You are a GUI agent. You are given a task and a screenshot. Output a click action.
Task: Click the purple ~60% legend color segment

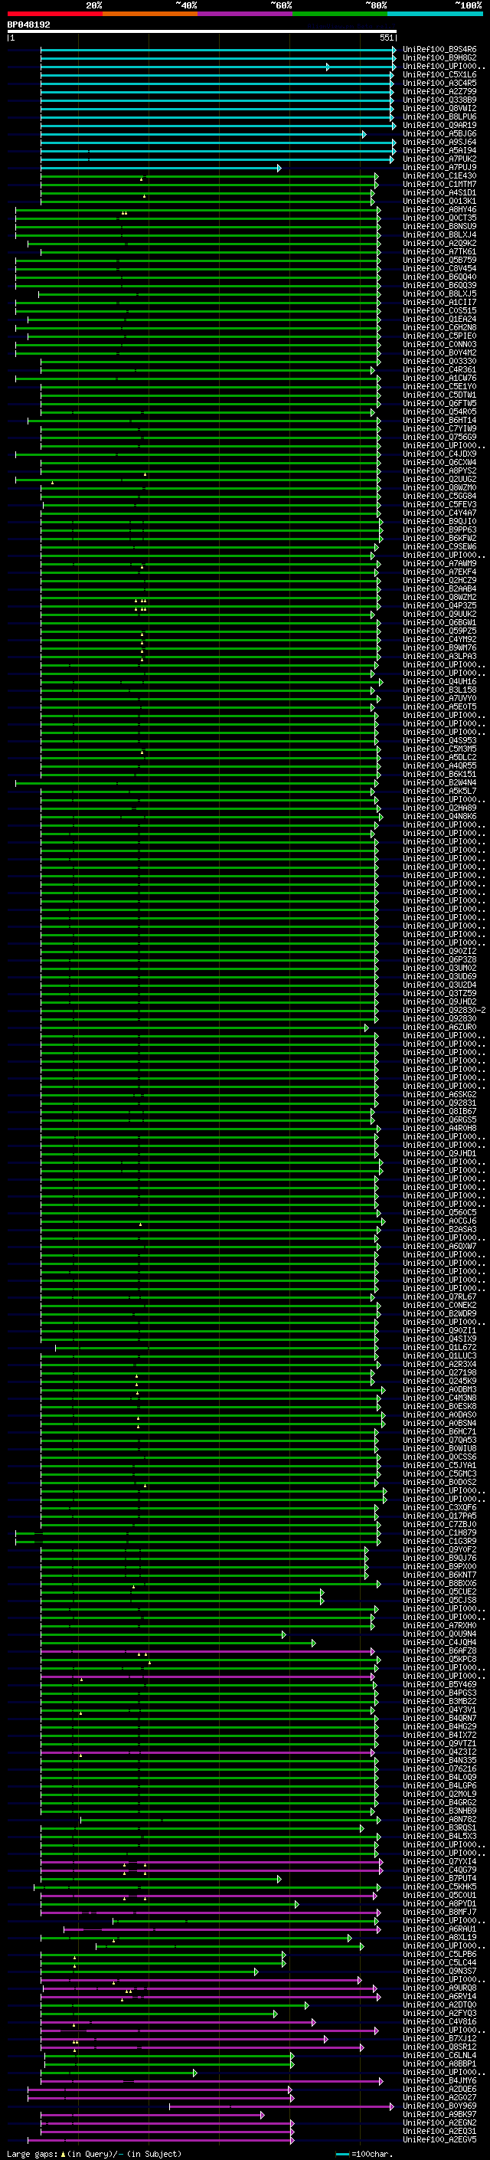point(246,14)
